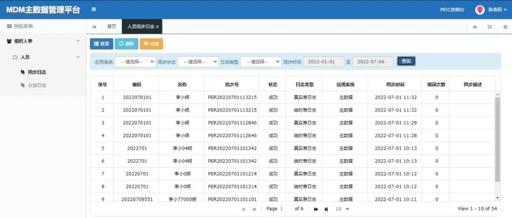Viewport: 512px width, 218px height.
Task: Select the 人员同步日志 tab
Action: click(140, 27)
